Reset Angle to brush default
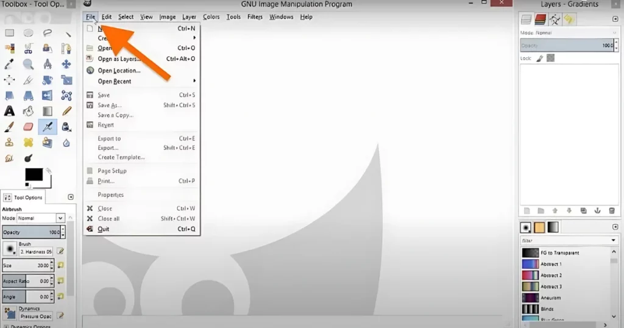The image size is (624, 328). tap(60, 296)
